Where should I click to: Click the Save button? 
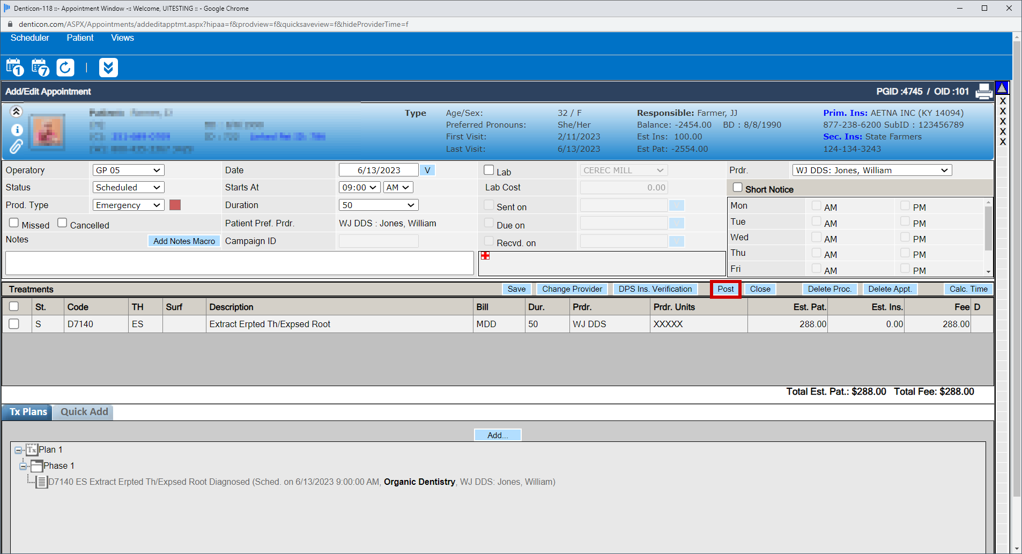(x=516, y=289)
